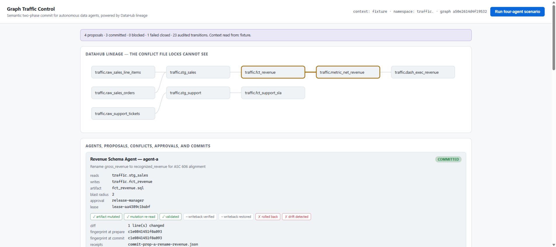Select the traffic.fct_revenue lineage node
Image resolution: width=556 pixels, height=247 pixels.
(x=273, y=72)
